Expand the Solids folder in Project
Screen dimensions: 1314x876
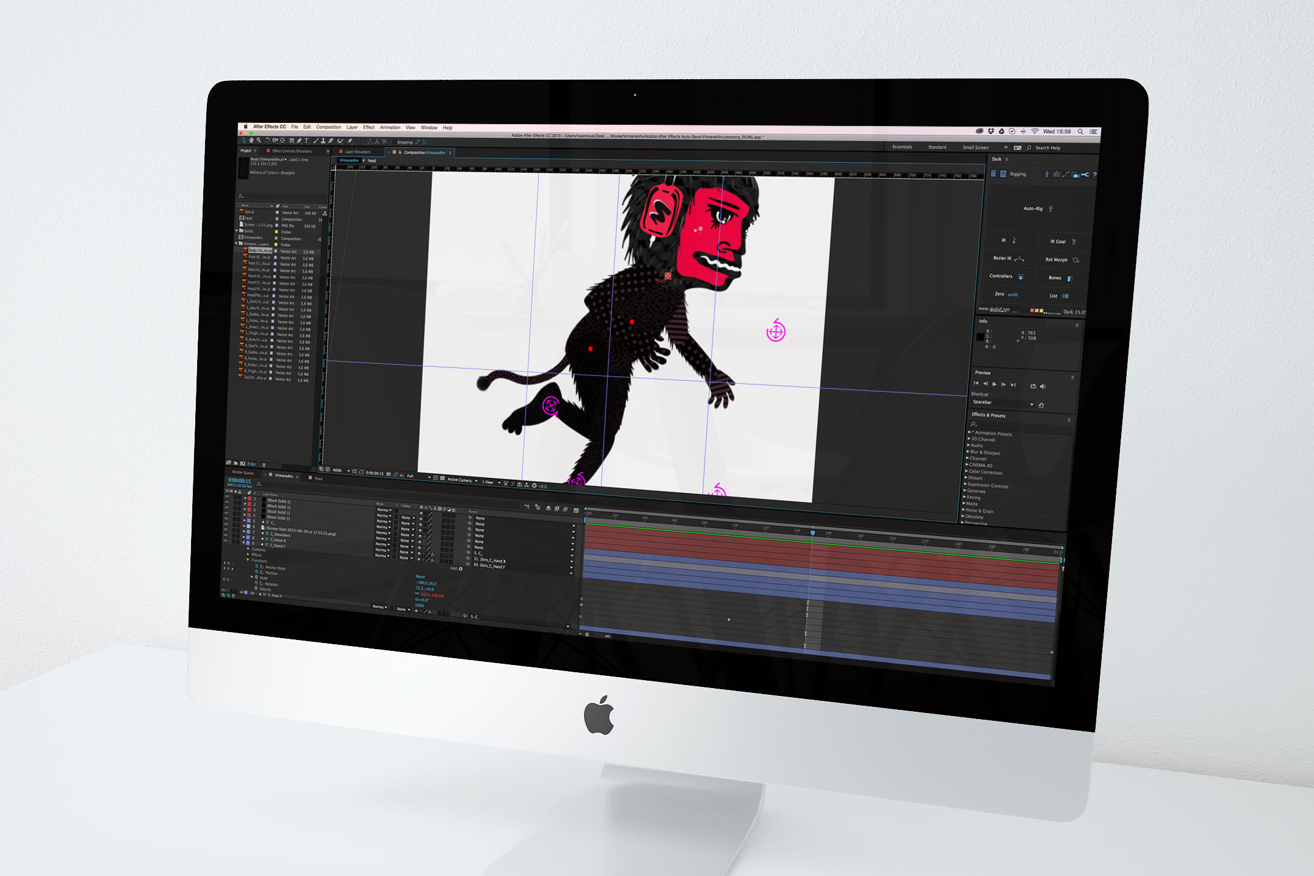coord(237,231)
